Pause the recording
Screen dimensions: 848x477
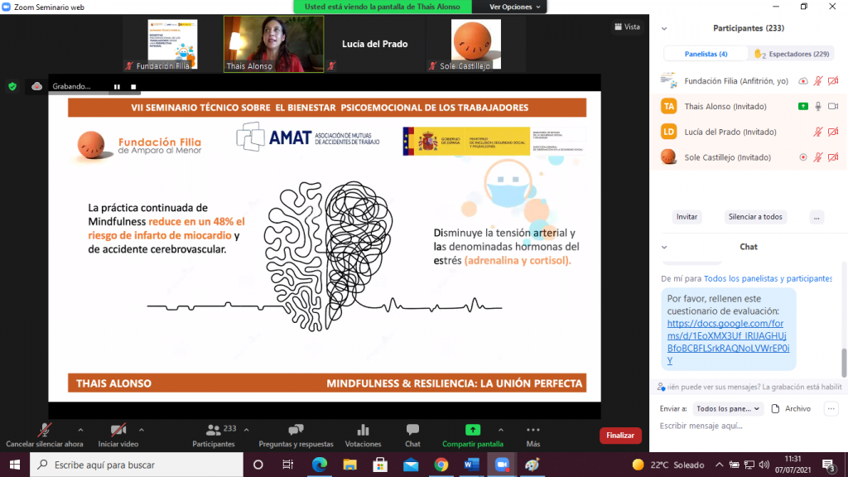point(117,86)
